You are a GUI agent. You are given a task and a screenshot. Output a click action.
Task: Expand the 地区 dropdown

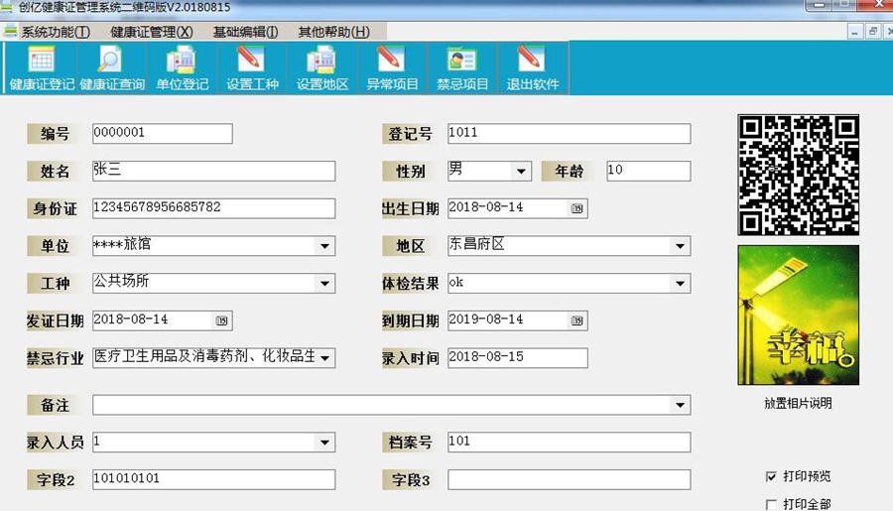coord(680,246)
